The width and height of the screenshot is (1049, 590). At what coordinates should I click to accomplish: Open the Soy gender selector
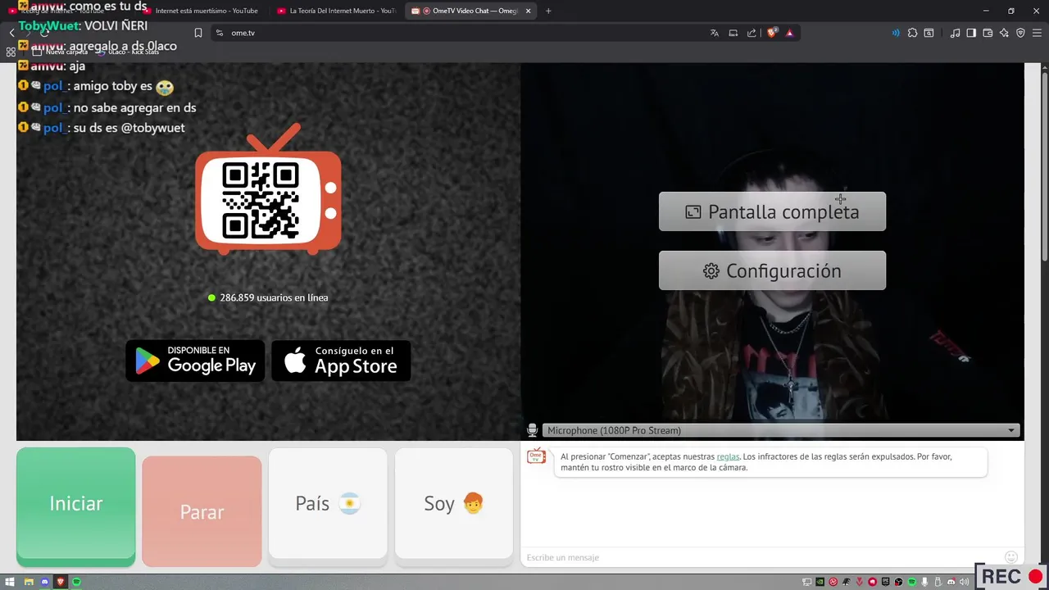pos(454,504)
